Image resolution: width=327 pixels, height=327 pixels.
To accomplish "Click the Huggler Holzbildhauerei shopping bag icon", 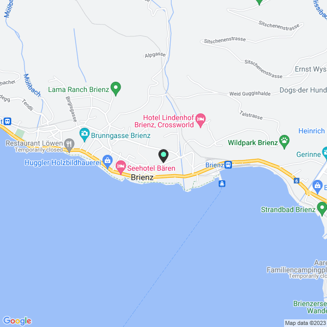I will (x=108, y=161).
